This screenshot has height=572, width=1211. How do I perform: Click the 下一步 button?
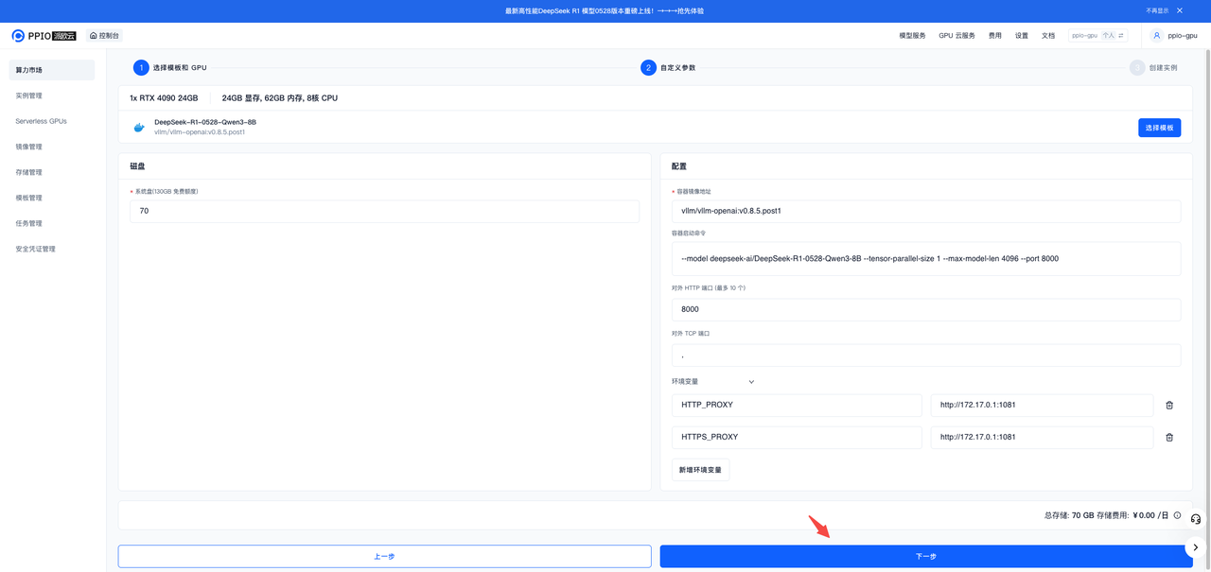(926, 556)
